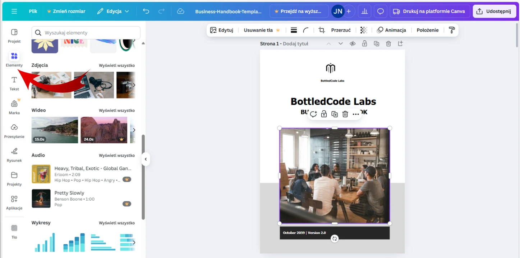Viewport: 520px width, 258px height.
Task: Open the Marka sidebar tab
Action: coord(14,107)
